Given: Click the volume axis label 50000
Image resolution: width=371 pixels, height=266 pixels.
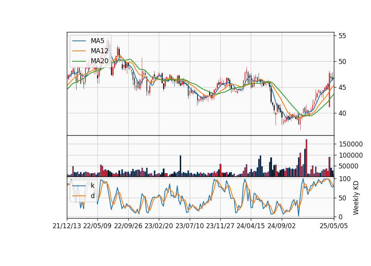Looking at the screenshot, I should (x=349, y=166).
